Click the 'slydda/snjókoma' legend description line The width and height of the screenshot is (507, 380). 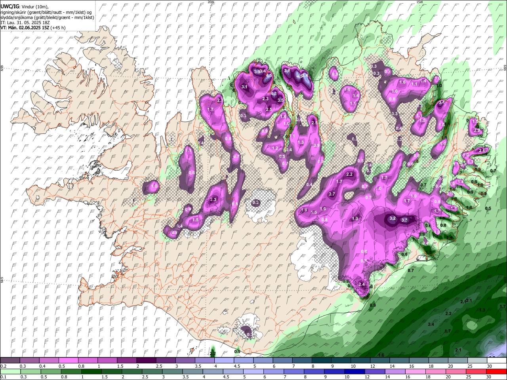pos(47,17)
